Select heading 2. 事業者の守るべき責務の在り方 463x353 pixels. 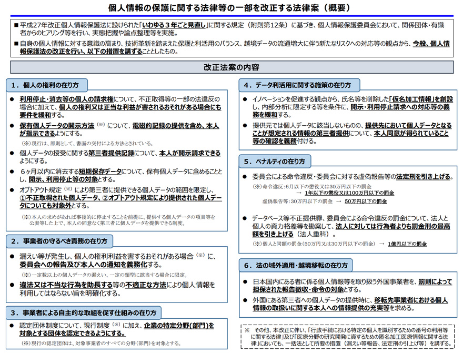(x=58, y=241)
